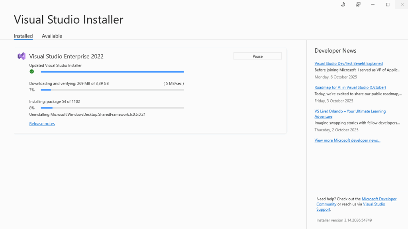
Task: Click the Updated Visual Studio Installer progress bar
Action: click(112, 72)
